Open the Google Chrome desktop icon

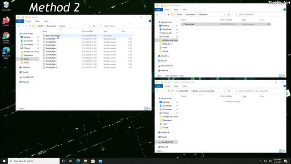coord(6,37)
